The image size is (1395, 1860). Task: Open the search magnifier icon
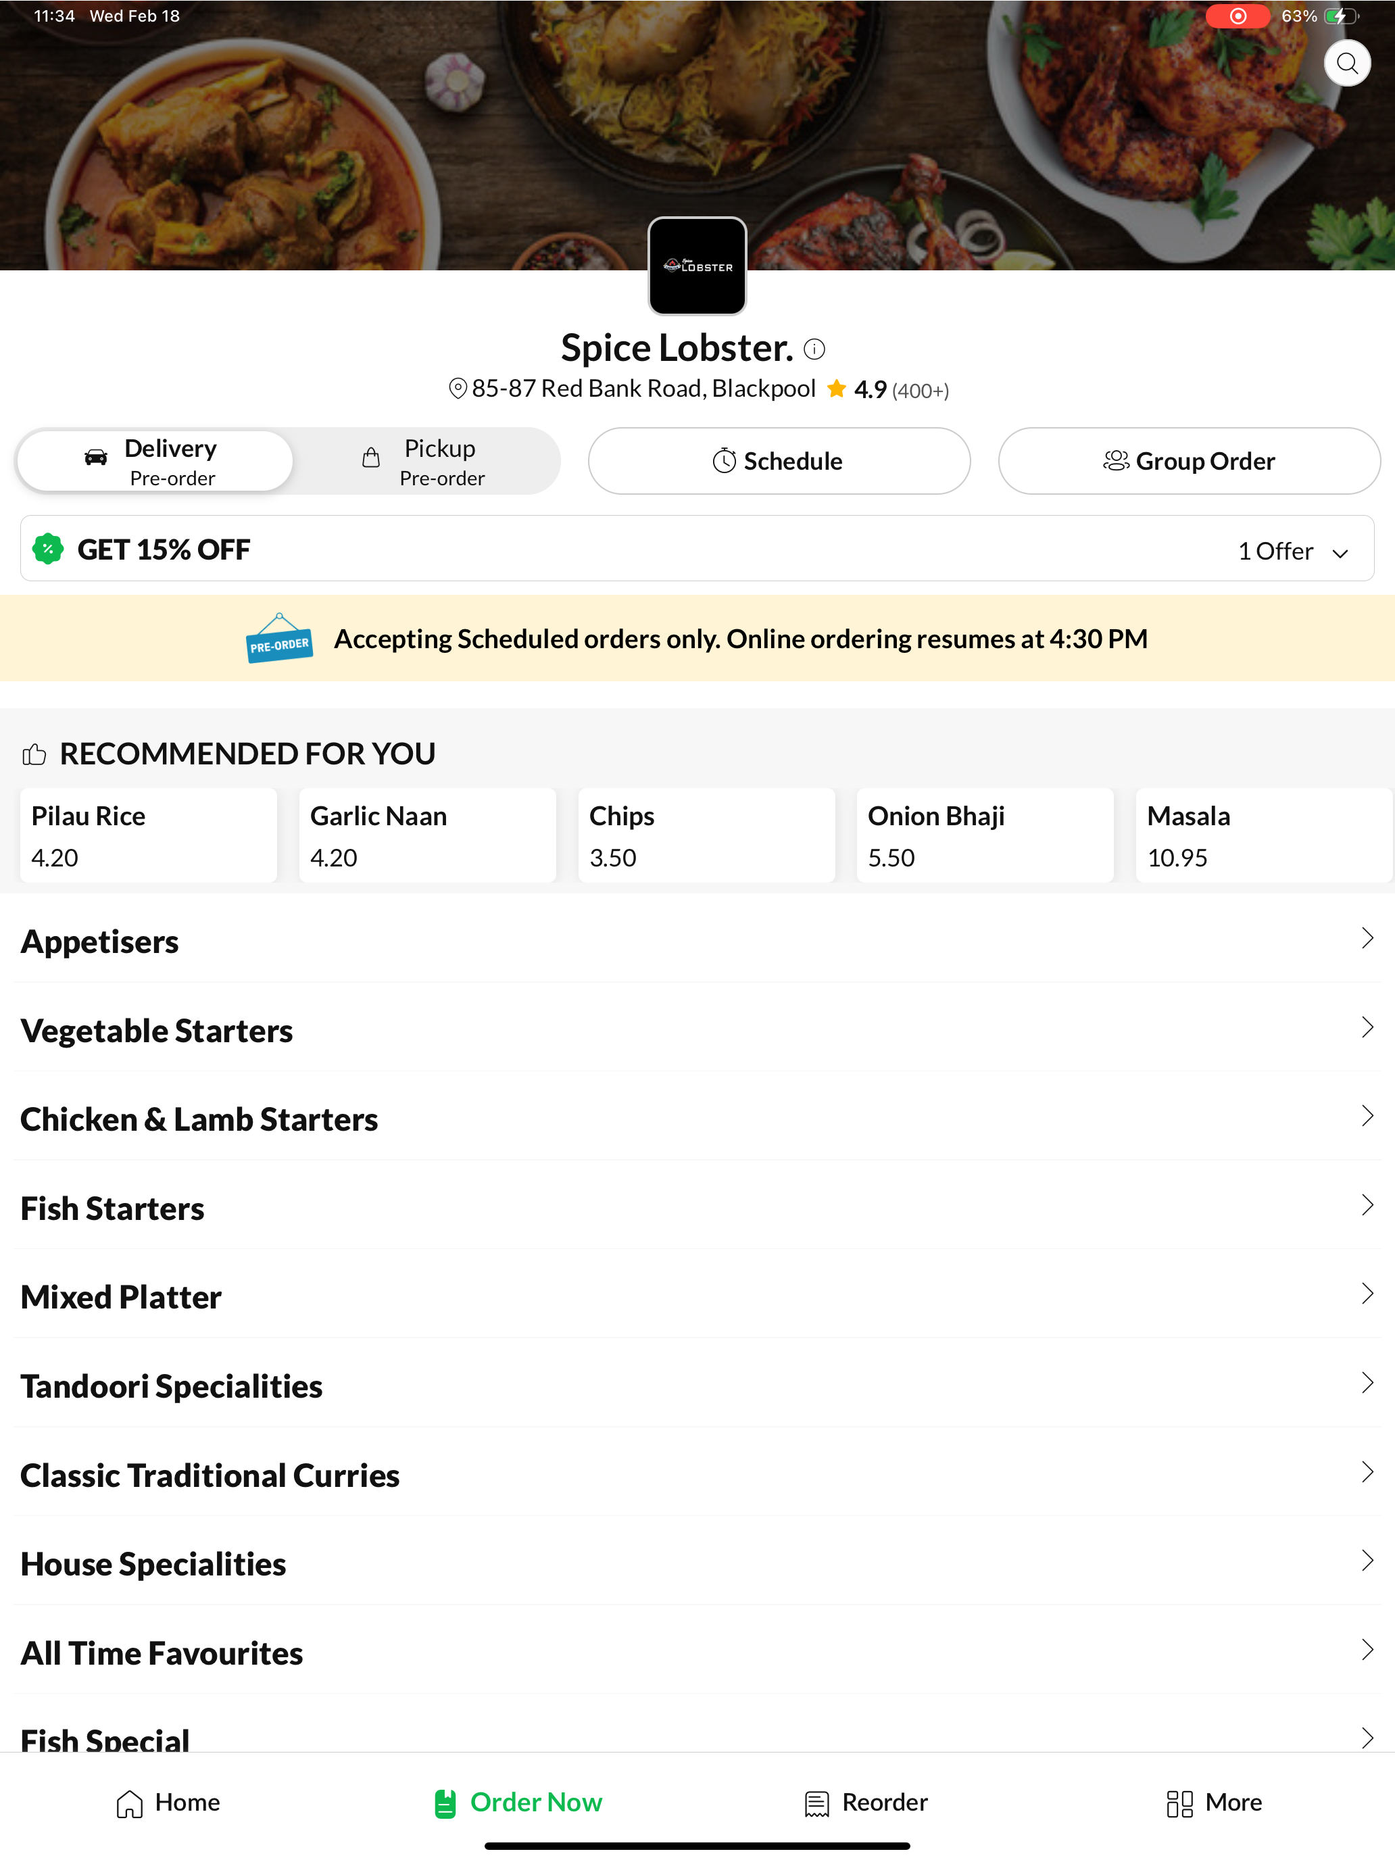click(1346, 63)
